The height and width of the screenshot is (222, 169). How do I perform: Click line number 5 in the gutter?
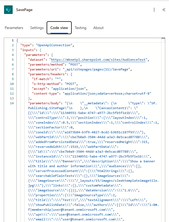(13, 60)
